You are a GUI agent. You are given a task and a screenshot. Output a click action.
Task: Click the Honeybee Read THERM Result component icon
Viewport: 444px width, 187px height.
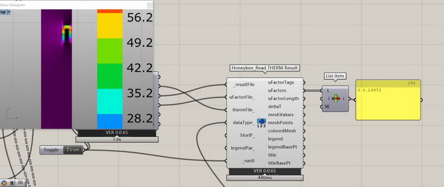click(261, 122)
